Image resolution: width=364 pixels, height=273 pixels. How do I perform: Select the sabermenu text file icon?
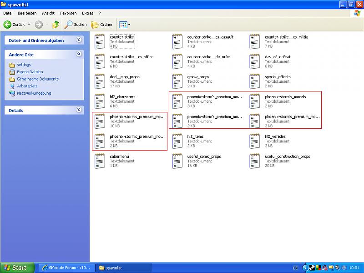(100, 161)
